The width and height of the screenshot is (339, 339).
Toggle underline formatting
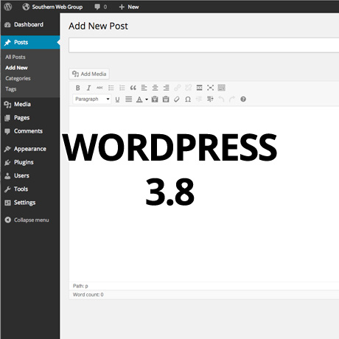[x=117, y=99]
